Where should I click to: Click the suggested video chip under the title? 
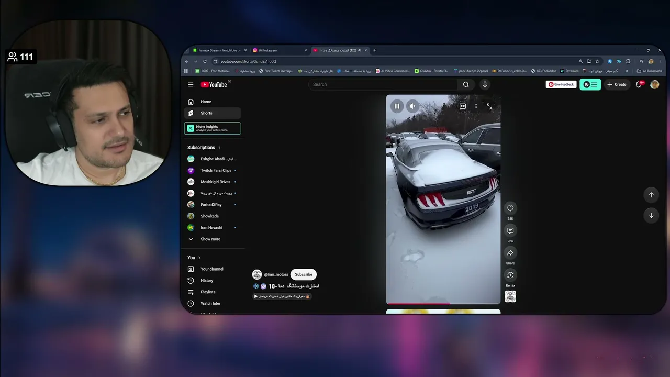point(282,296)
